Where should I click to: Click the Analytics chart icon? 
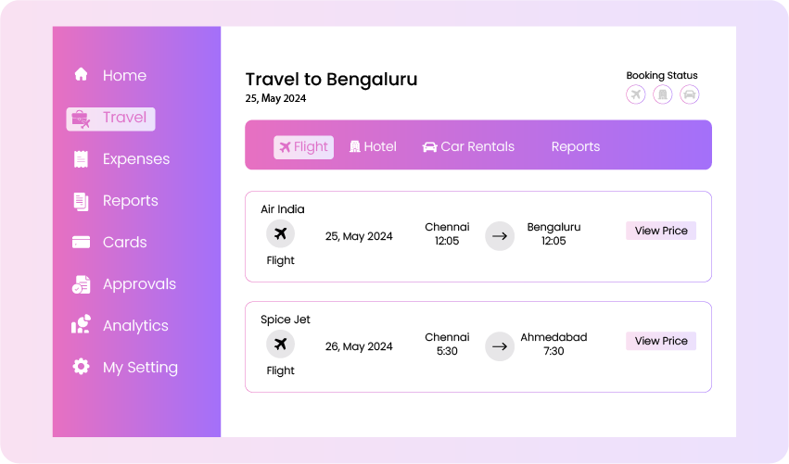click(x=81, y=325)
